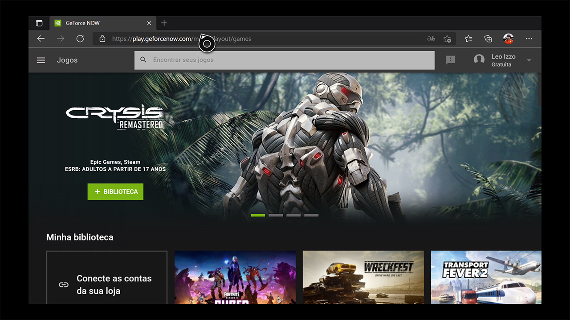The width and height of the screenshot is (570, 320).
Task: Click the Gratuita membership label
Action: tap(501, 64)
